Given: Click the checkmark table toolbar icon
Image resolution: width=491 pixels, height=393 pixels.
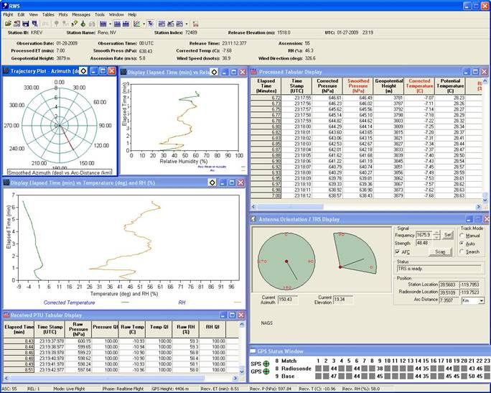Looking at the screenshot, I should pos(171,24).
